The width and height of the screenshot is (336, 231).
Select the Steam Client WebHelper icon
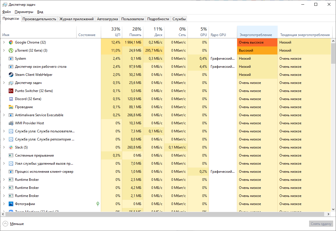click(11, 75)
